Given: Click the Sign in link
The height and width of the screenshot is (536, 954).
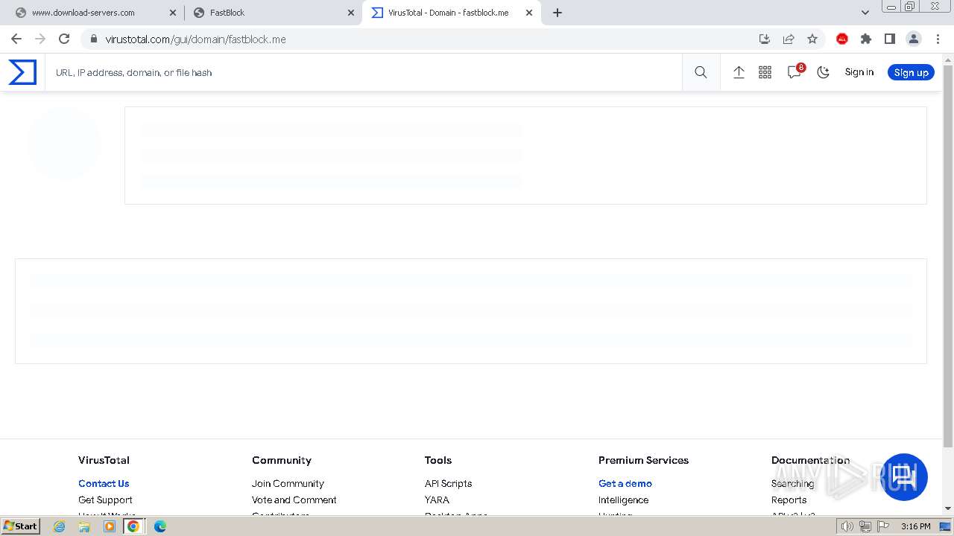Looking at the screenshot, I should tap(859, 72).
